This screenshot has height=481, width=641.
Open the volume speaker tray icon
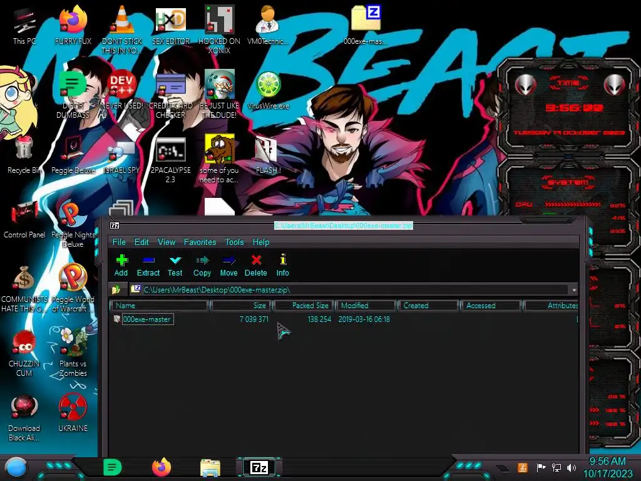pyautogui.click(x=572, y=467)
